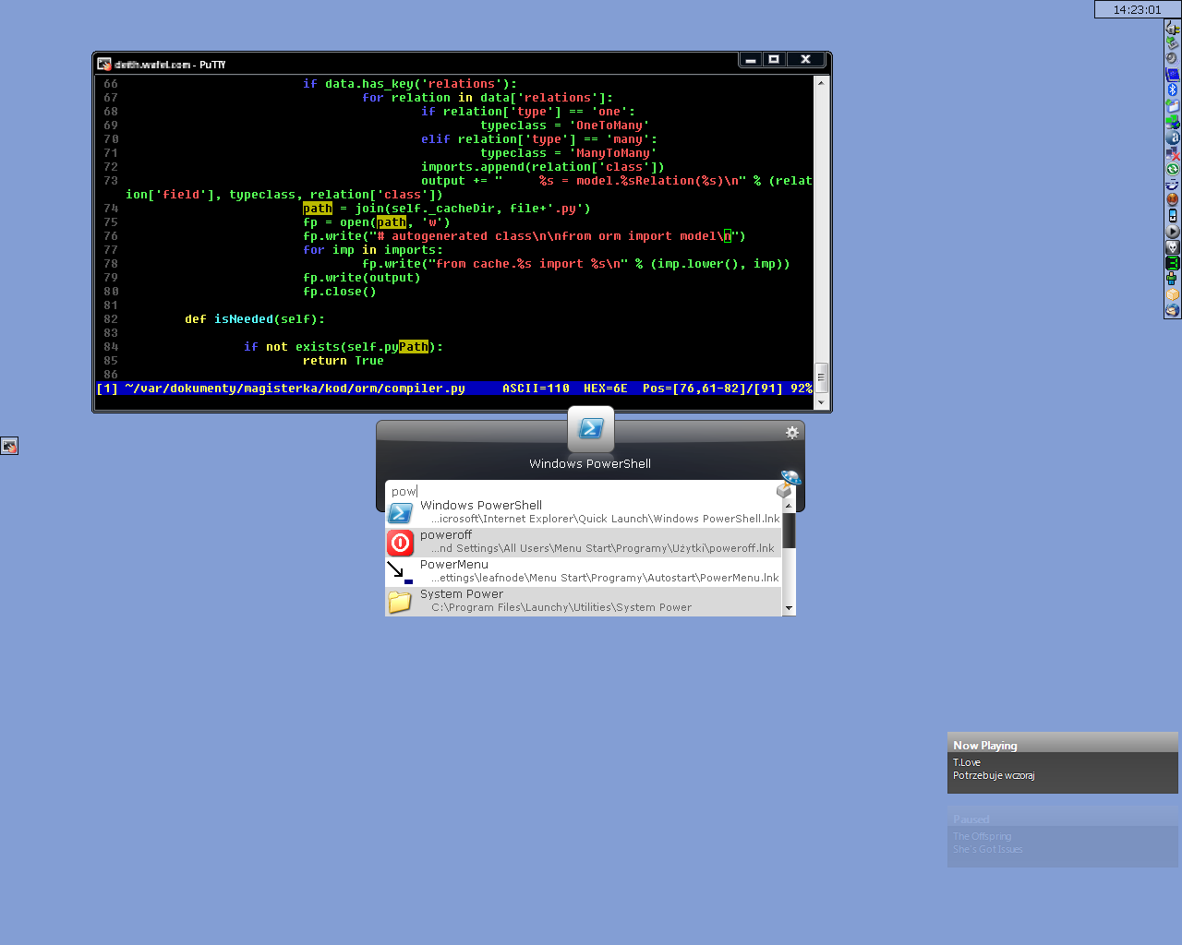Open the Safely Remove Hardware tray icon
Viewport: 1182px width, 945px height.
coord(1173,43)
